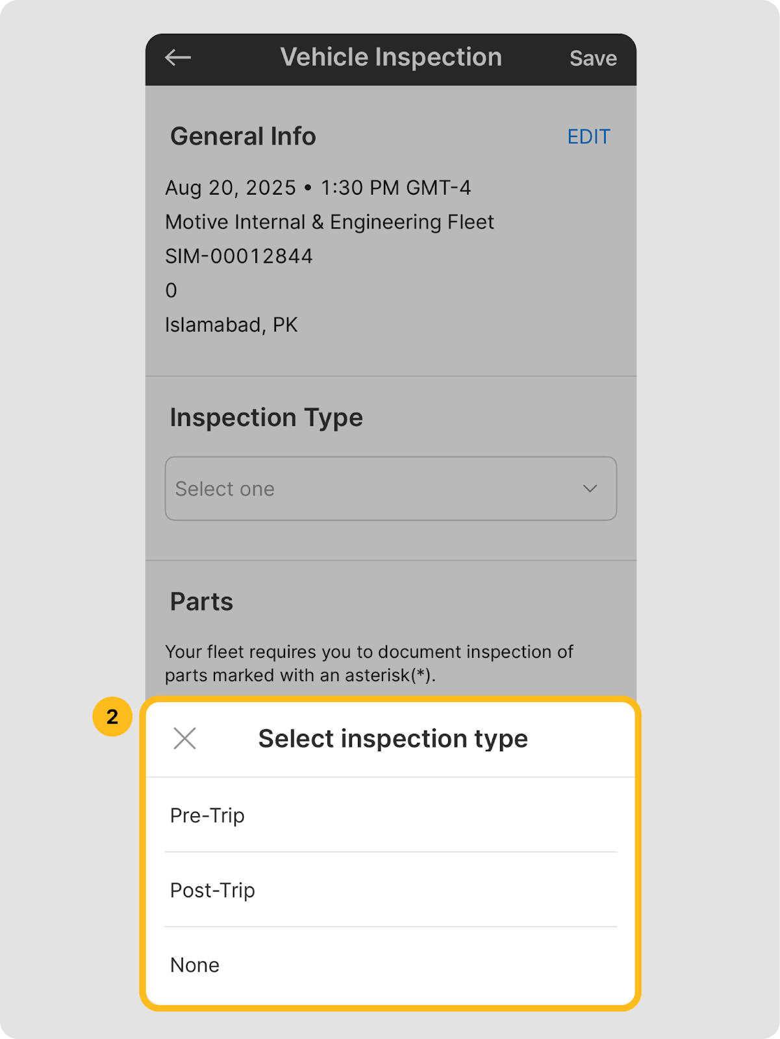Viewport: 780px width, 1039px height.
Task: Tap the SIM-00012844 vehicle ID
Action: click(x=239, y=257)
